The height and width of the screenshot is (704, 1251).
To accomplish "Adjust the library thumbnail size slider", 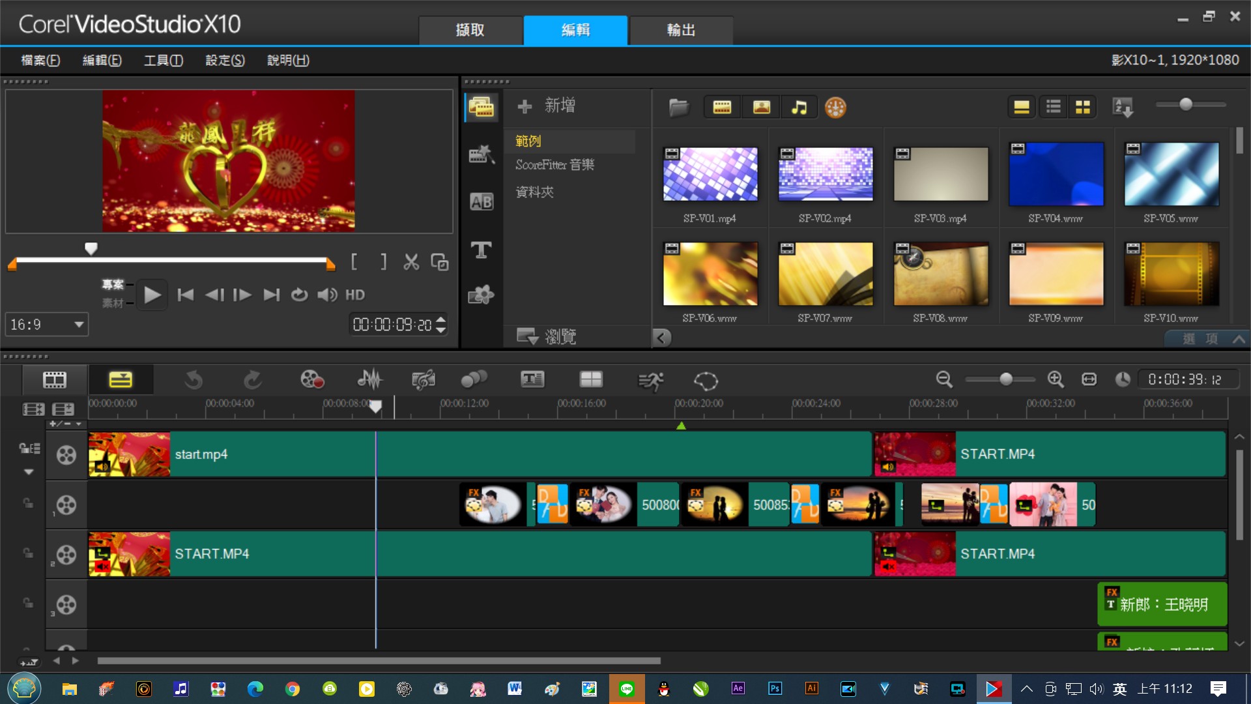I will point(1191,104).
